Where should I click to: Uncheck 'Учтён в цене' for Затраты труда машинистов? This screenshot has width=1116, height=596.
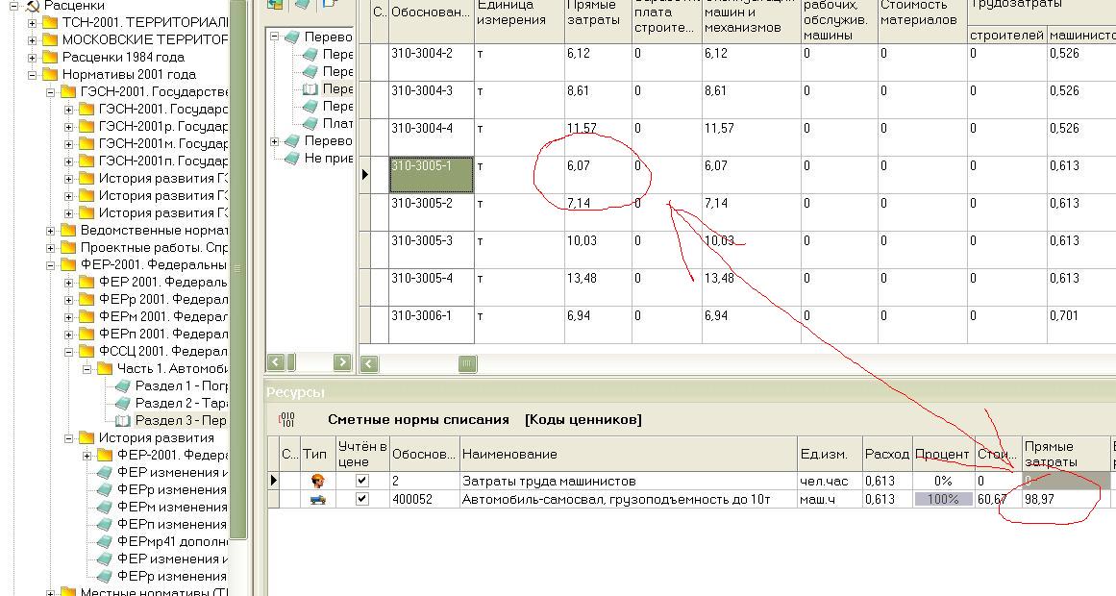(362, 481)
